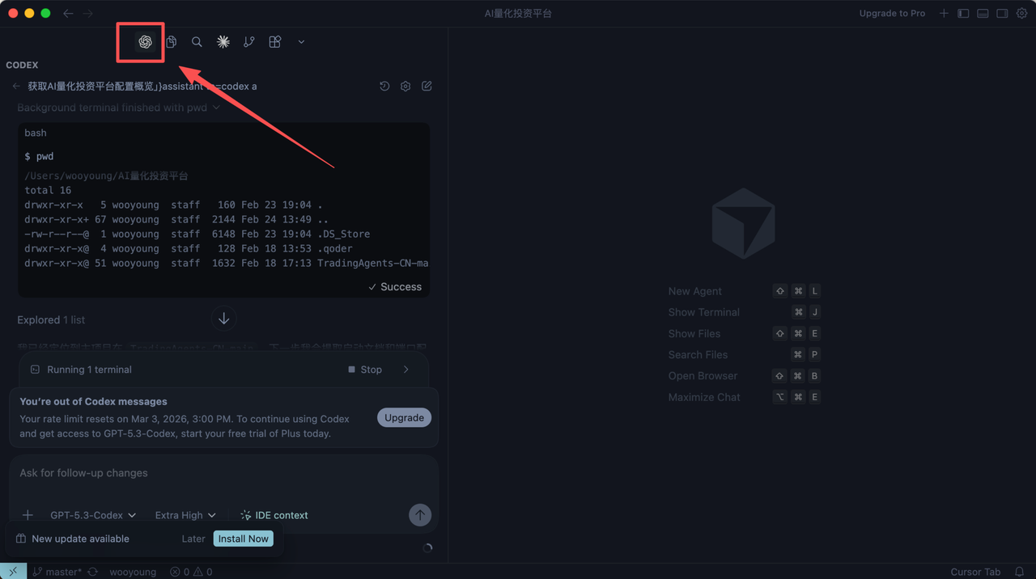This screenshot has height=579, width=1036.
Task: Toggle the secondary sidebar layout
Action: click(1002, 13)
